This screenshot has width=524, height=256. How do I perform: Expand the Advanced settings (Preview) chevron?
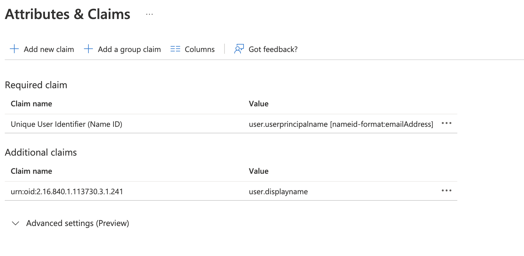(15, 223)
